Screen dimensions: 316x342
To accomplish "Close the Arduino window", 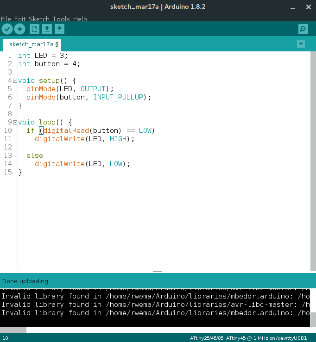I will click(x=309, y=7).
